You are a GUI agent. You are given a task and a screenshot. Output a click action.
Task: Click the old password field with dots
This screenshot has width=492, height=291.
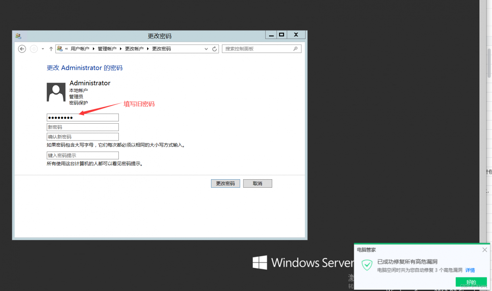pos(83,117)
